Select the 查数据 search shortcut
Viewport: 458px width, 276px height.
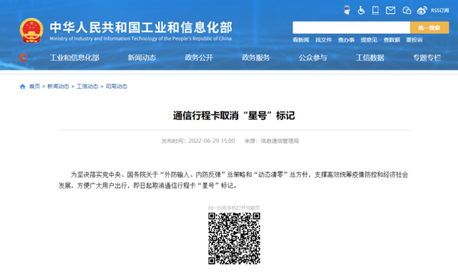pos(391,39)
